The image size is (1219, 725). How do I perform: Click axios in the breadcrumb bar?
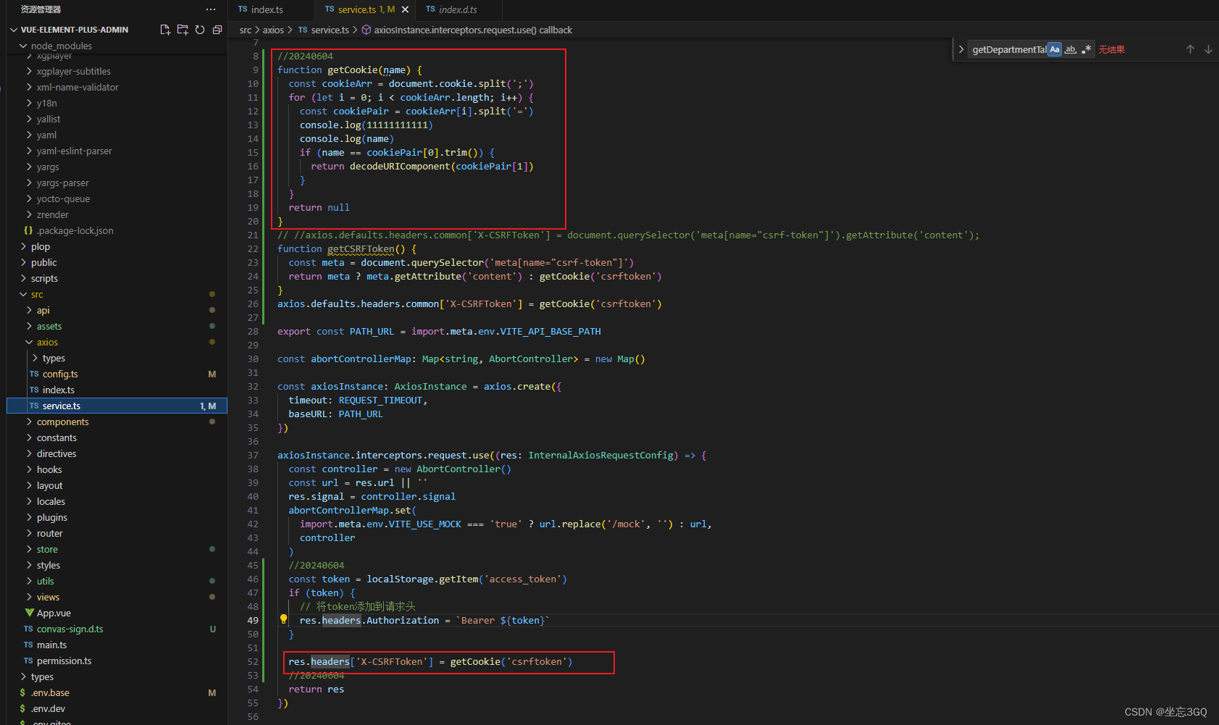[x=273, y=30]
